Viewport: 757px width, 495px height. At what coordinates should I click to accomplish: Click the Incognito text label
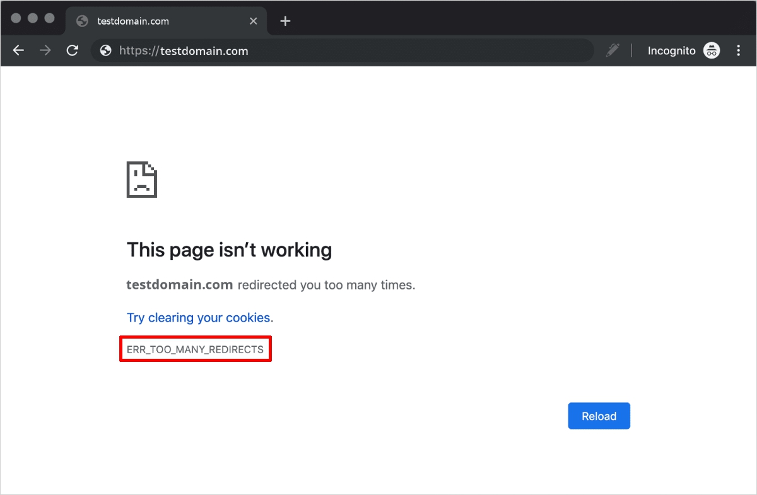click(x=671, y=50)
